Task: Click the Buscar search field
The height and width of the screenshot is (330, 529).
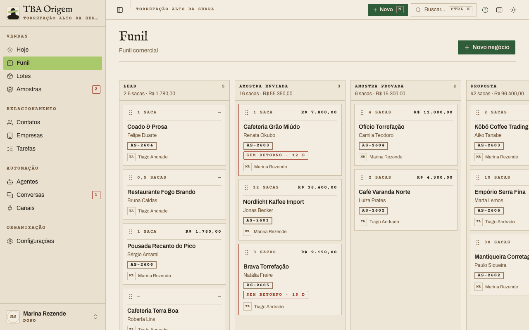Action: (444, 10)
